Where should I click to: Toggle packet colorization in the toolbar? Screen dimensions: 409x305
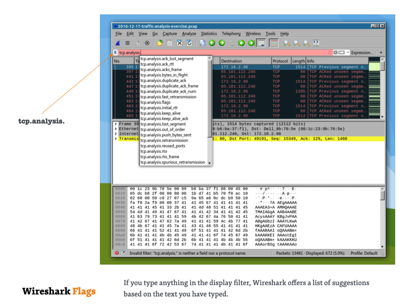[x=274, y=43]
